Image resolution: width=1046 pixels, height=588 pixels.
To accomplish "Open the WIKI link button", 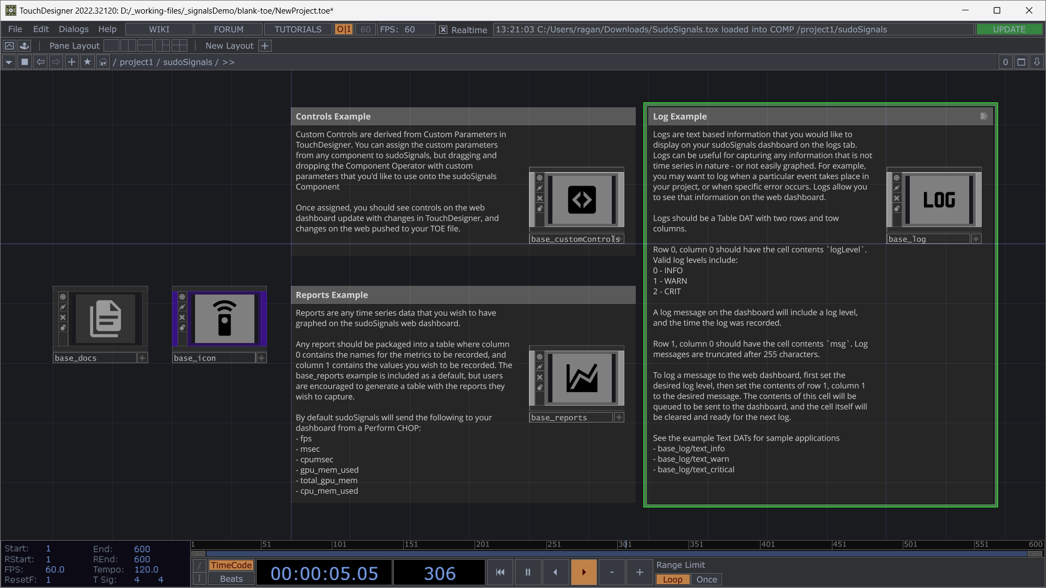I will 159,29.
